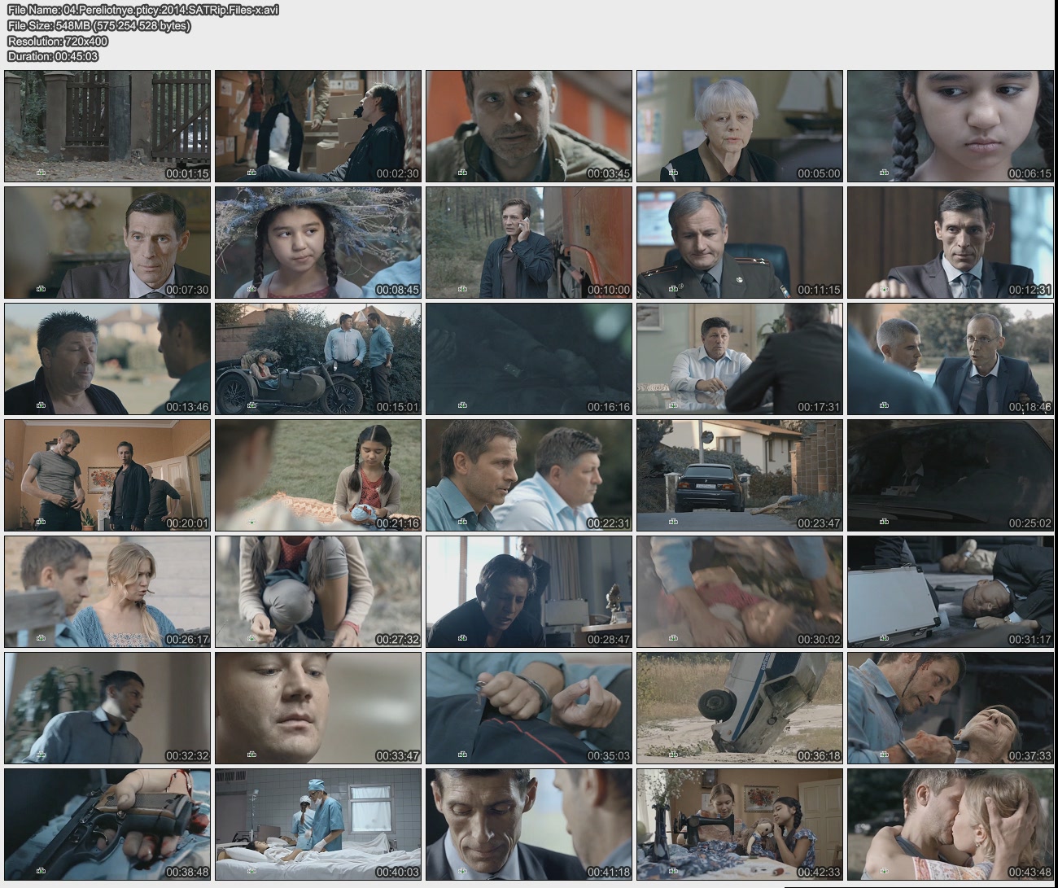Select the 00:20:01 frame of men in room
1058x888 pixels.
[107, 475]
